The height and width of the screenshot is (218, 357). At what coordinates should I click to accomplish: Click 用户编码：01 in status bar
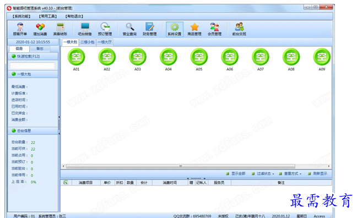pos(24,216)
